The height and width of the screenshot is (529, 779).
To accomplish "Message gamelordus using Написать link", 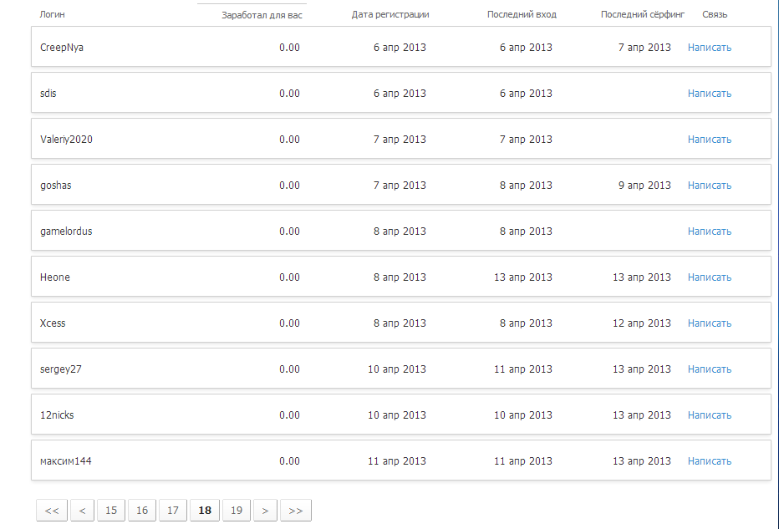I will coord(710,231).
